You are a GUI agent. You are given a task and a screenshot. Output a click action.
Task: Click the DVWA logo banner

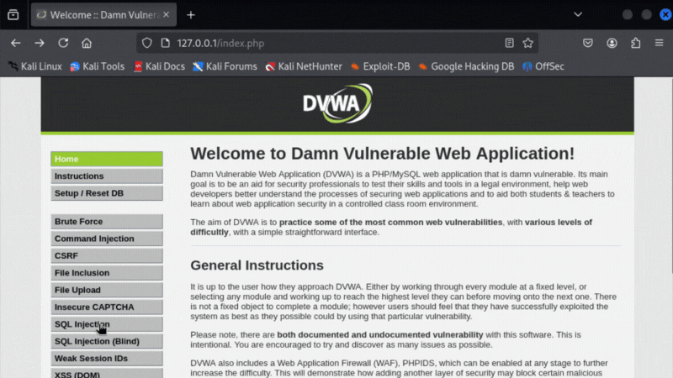coord(337,103)
